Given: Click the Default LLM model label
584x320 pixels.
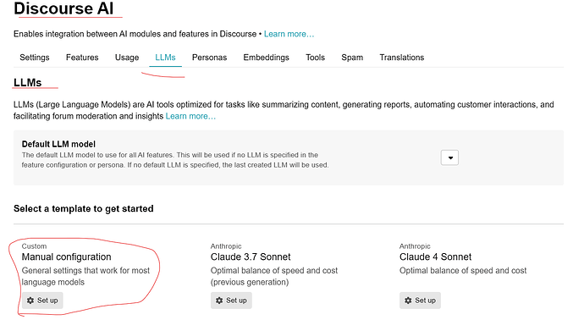Looking at the screenshot, I should coord(58,144).
